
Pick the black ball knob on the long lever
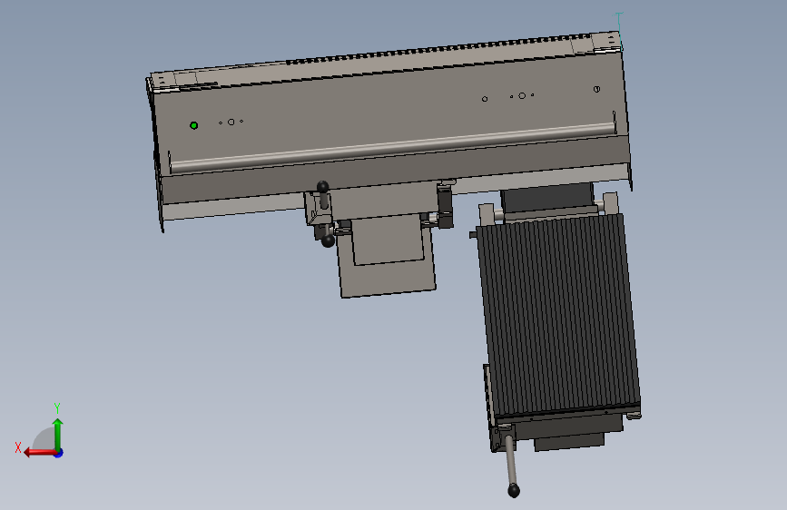tap(514, 490)
